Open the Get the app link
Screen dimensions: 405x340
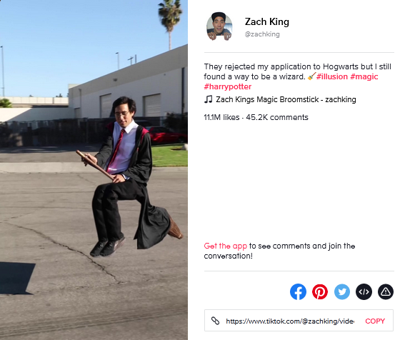click(225, 246)
